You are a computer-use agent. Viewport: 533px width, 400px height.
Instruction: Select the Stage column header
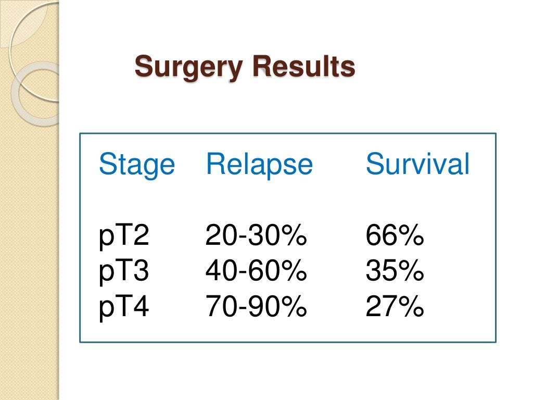point(137,165)
